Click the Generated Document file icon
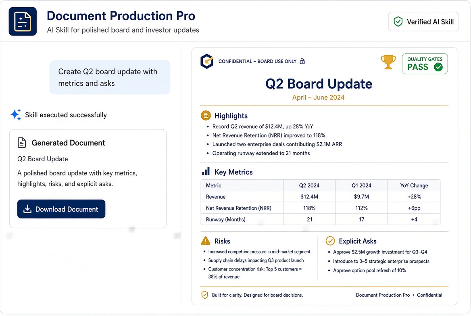 [22, 143]
